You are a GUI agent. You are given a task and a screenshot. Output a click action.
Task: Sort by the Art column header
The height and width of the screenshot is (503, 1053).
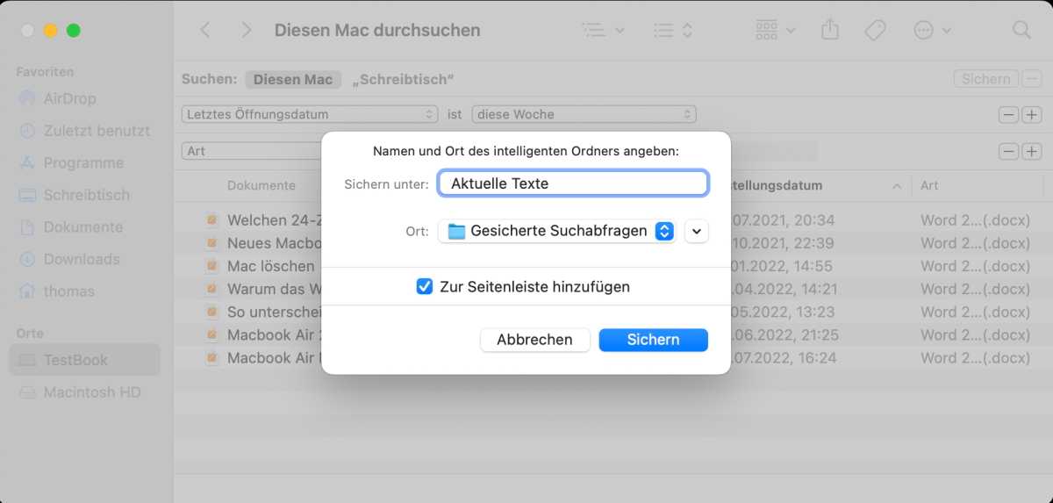pos(929,185)
